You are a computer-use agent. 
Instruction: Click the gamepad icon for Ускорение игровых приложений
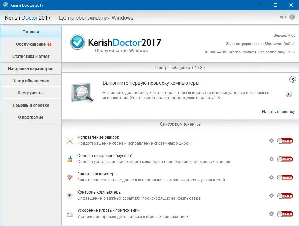point(70,214)
